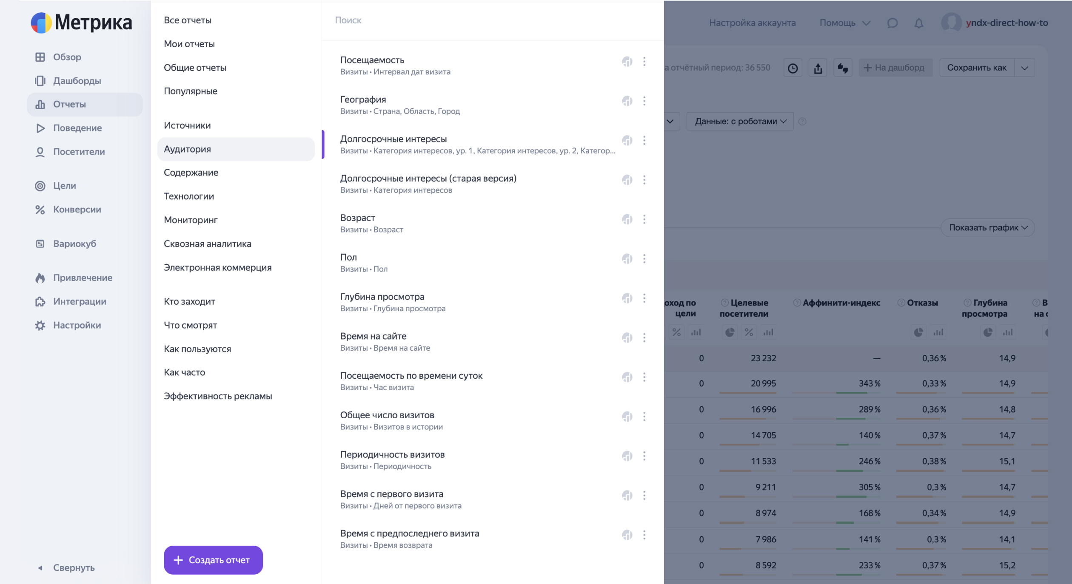The height and width of the screenshot is (584, 1072).
Task: Toggle bar chart view for Глубина просмотра column
Action: point(1007,332)
